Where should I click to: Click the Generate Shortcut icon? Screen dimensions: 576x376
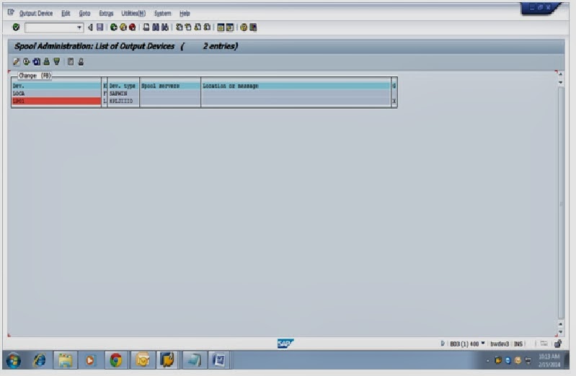(x=230, y=27)
